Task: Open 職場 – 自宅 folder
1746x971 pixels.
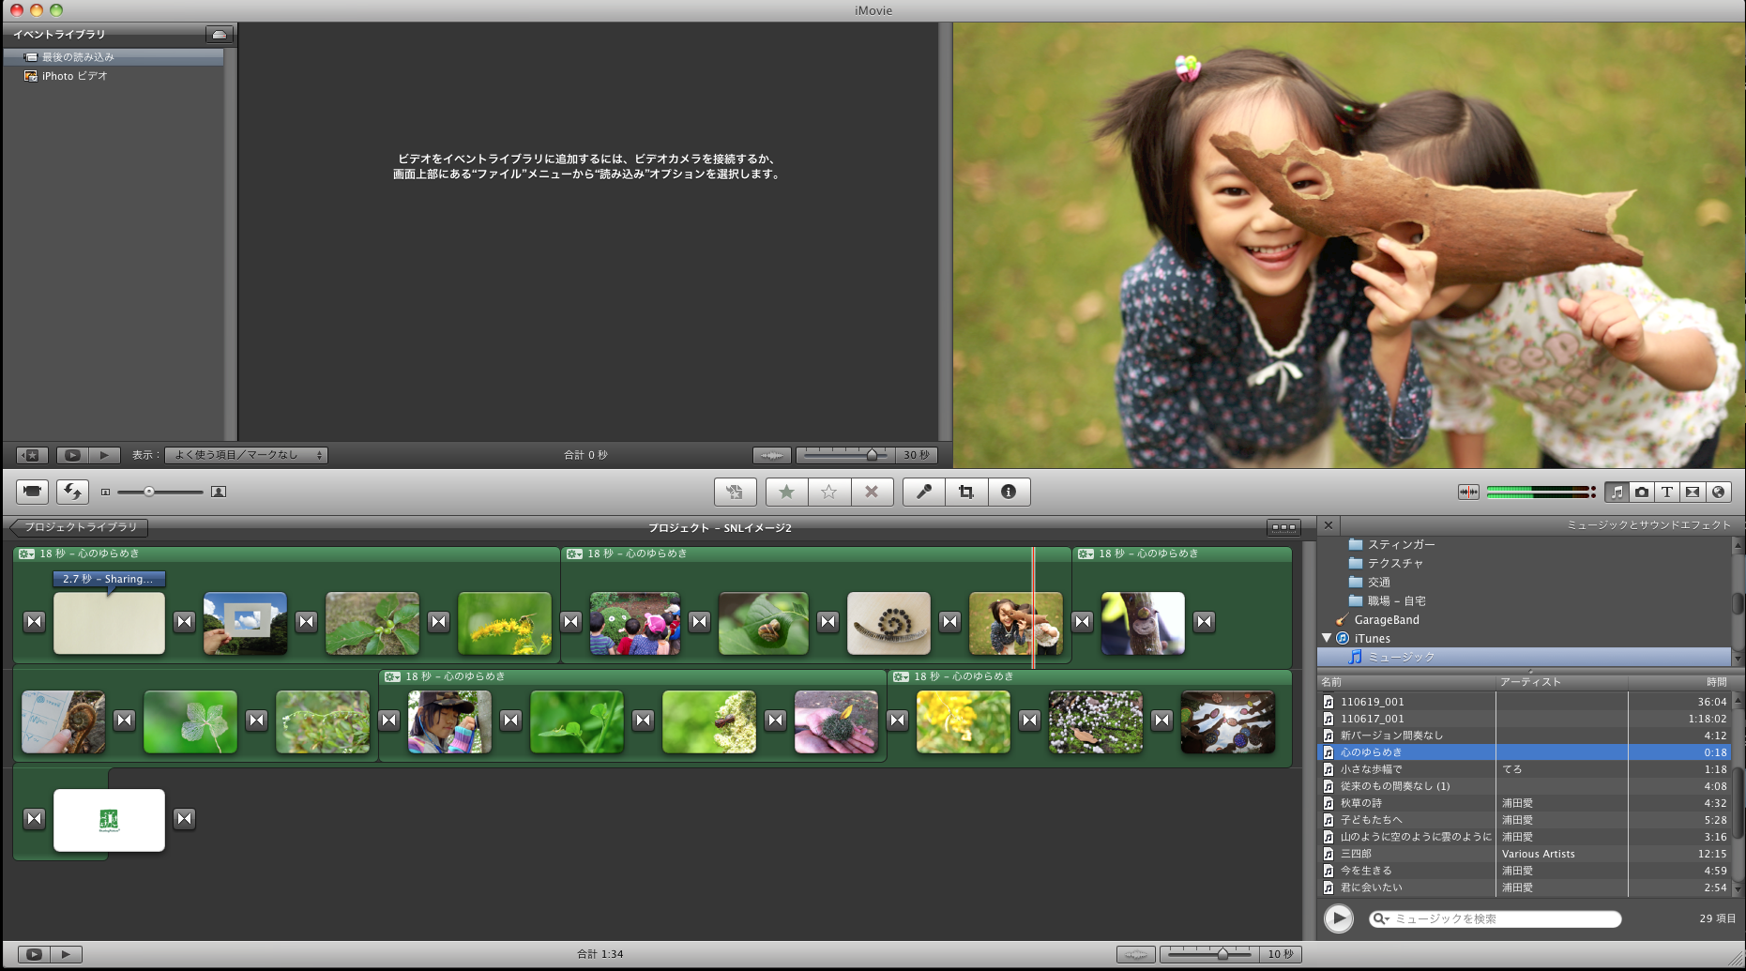Action: click(x=1387, y=600)
